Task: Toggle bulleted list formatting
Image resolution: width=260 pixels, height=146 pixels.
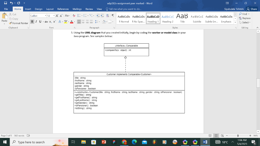Action: [x=79, y=16]
